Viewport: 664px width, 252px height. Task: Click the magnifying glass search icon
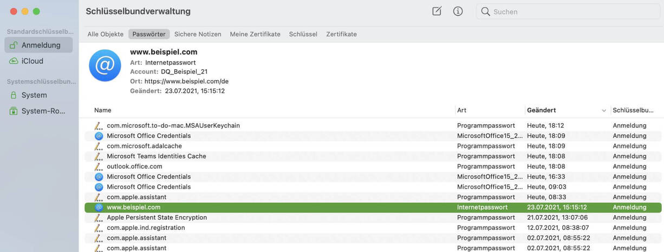485,11
